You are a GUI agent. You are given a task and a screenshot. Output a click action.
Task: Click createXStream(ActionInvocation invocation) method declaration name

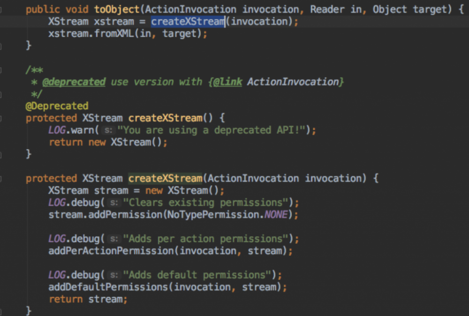pos(166,179)
